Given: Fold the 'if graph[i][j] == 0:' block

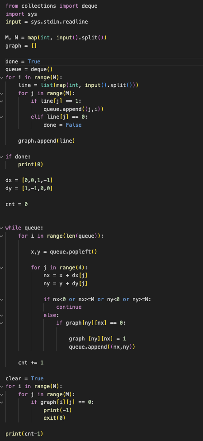Looking at the screenshot, I should 2,402.
